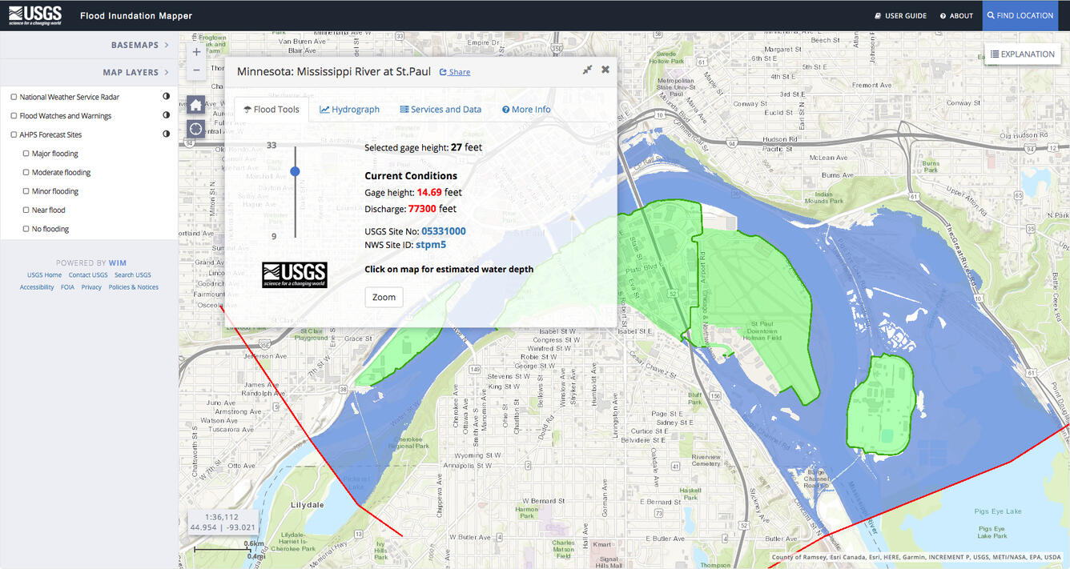Open the Explanation legend panel

[x=1023, y=54]
